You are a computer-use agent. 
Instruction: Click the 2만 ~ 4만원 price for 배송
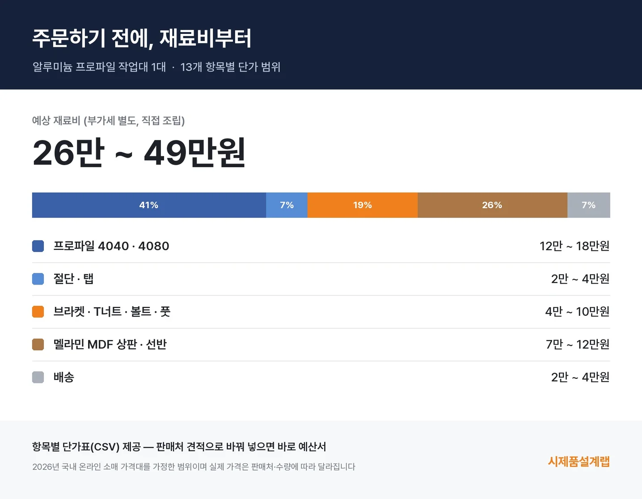click(580, 377)
